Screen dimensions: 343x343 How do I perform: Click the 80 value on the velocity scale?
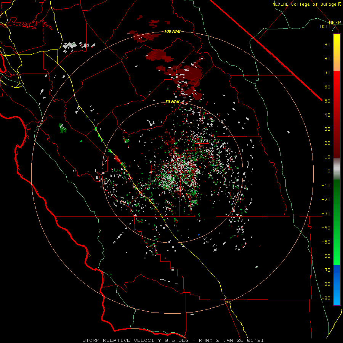click(x=327, y=58)
